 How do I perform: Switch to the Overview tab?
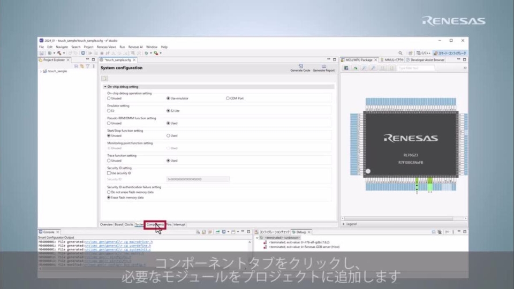pyautogui.click(x=106, y=225)
